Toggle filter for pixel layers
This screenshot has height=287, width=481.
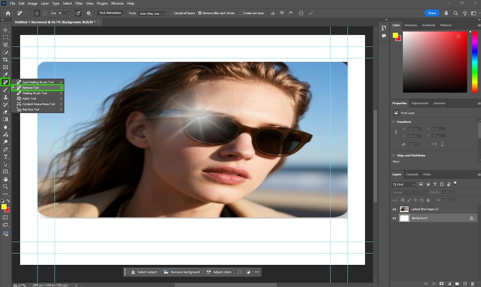421,184
